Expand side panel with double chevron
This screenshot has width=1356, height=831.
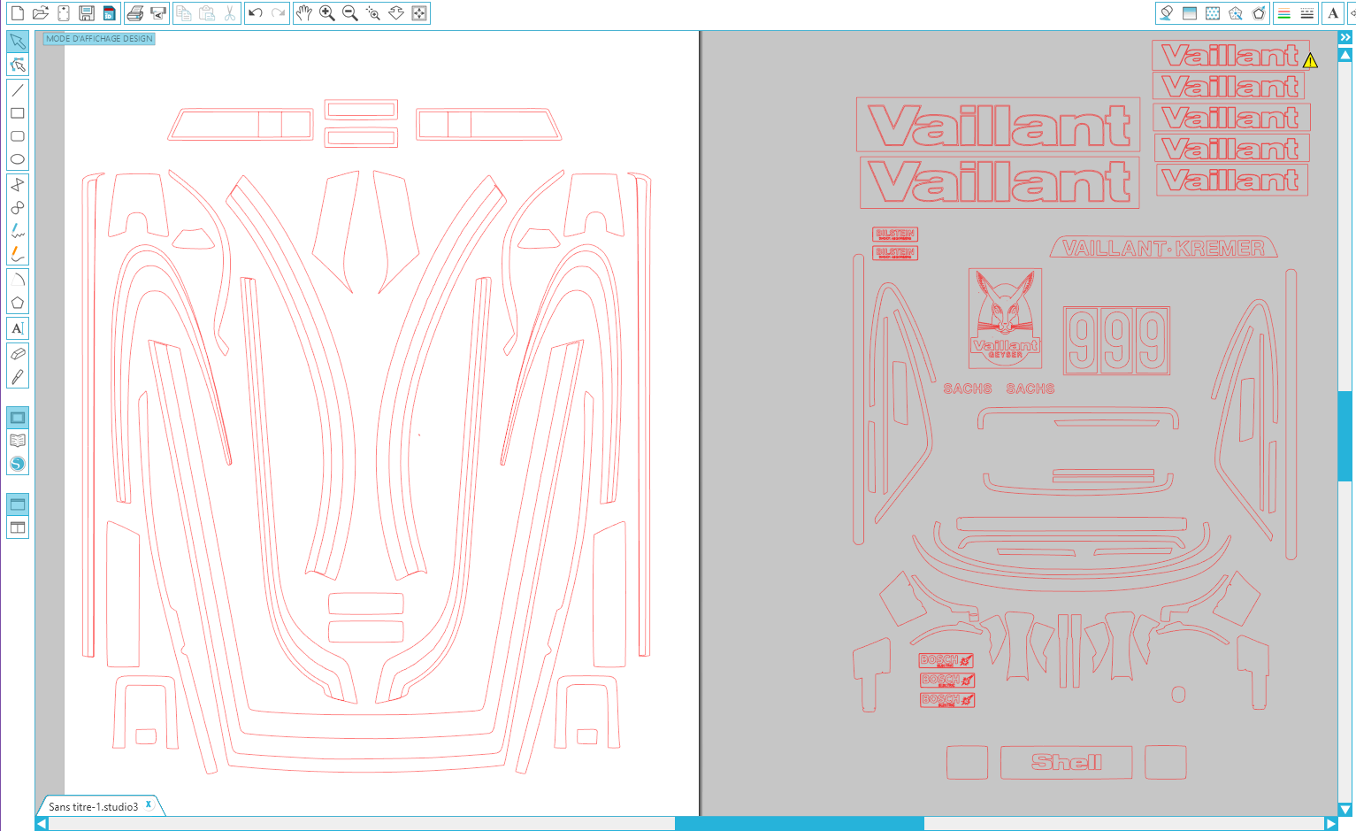click(x=1345, y=38)
